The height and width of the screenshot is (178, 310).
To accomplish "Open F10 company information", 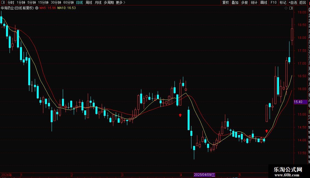I will click(274, 2).
